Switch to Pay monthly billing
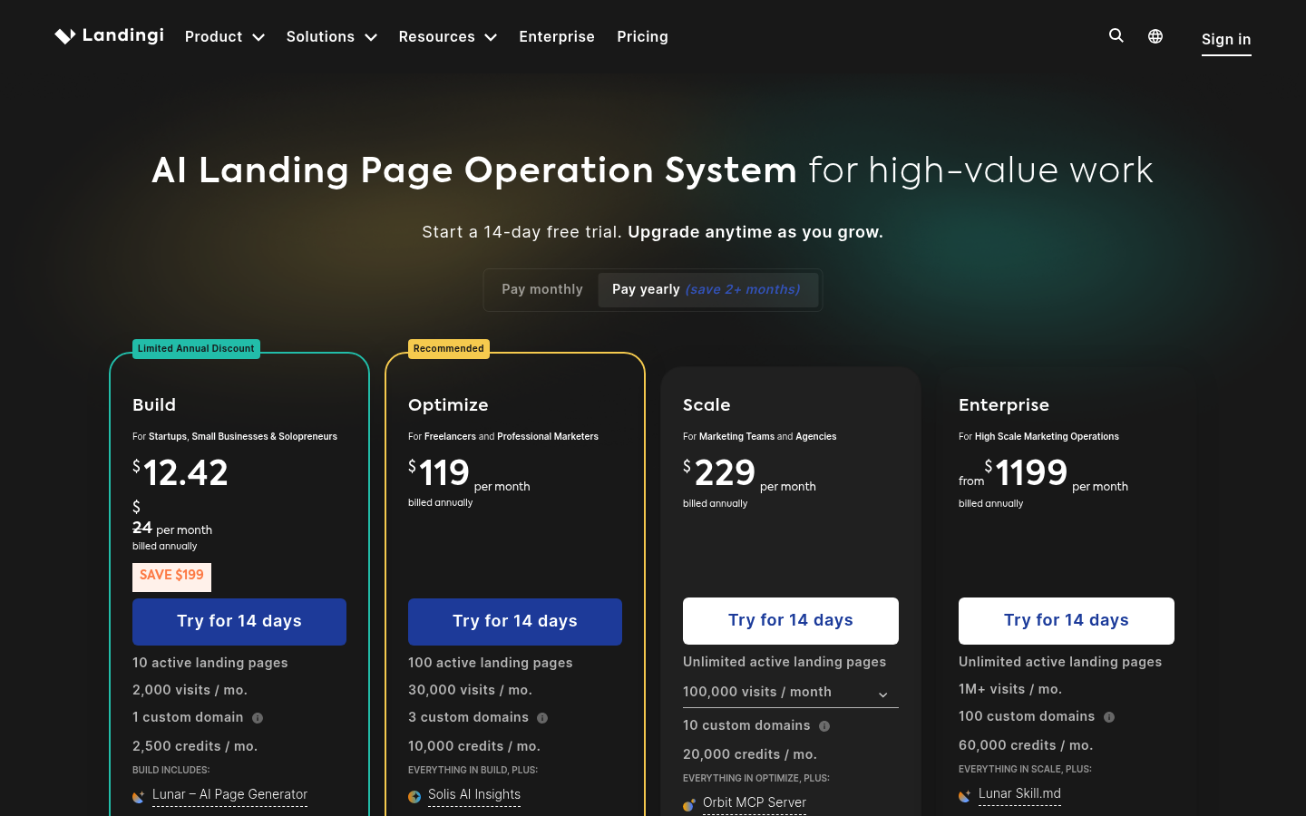Image resolution: width=1306 pixels, height=816 pixels. coord(542,289)
